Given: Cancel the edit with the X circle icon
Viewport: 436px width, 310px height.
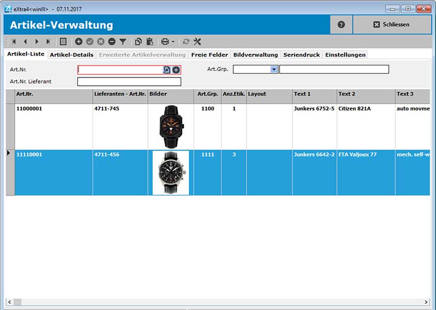Looking at the screenshot, I should pos(101,42).
